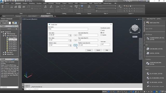Select the WCS coordinate system radio button
The width and height of the screenshot is (166, 93).
point(101,30)
